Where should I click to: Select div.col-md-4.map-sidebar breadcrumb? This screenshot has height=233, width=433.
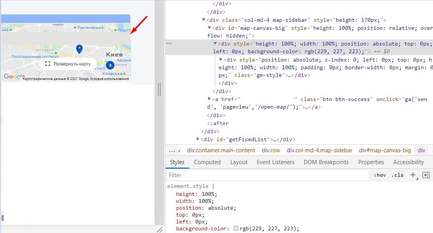pyautogui.click(x=320, y=151)
